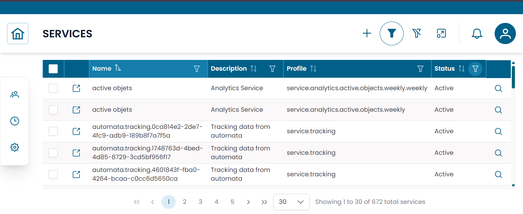
Task: Select the checkbox on the last visible tracking row
Action: coord(53,174)
